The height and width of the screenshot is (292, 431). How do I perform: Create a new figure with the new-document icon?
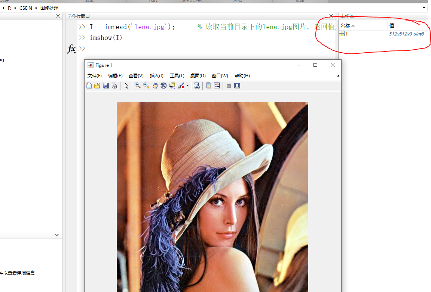[x=89, y=86]
